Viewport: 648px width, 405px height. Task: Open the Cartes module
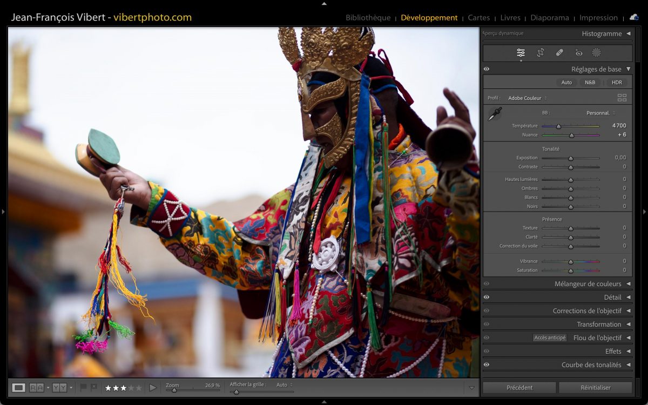coord(478,17)
